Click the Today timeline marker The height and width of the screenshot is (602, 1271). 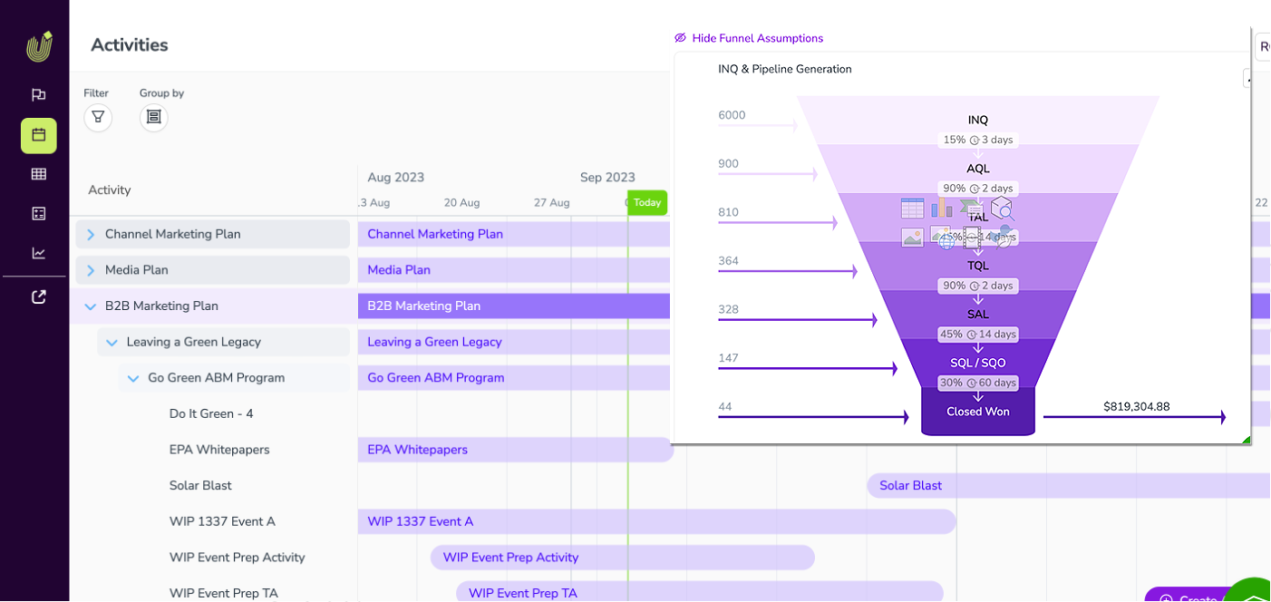(647, 202)
